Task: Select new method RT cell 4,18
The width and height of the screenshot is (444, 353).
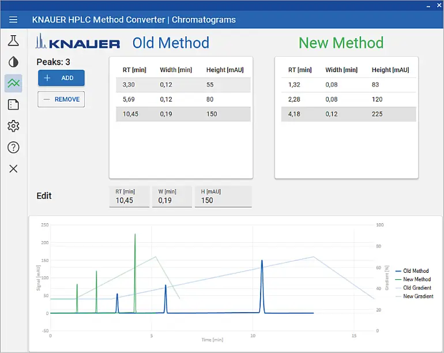Action: point(294,114)
